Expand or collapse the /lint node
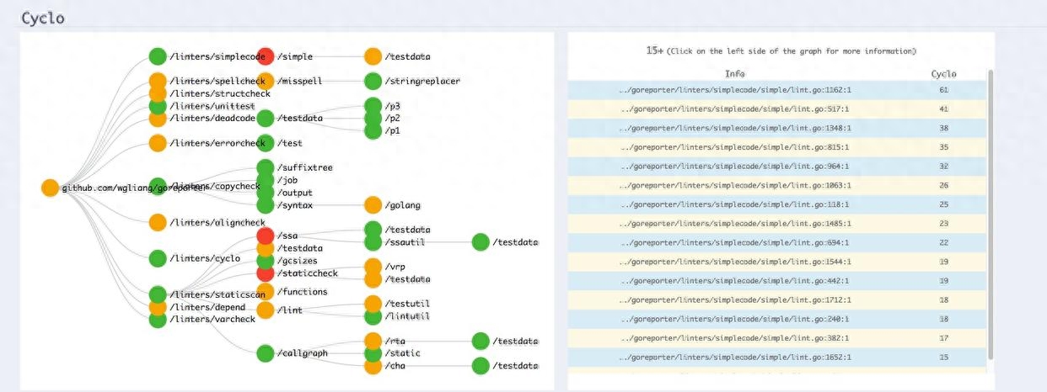1047x392 pixels. pos(266,310)
